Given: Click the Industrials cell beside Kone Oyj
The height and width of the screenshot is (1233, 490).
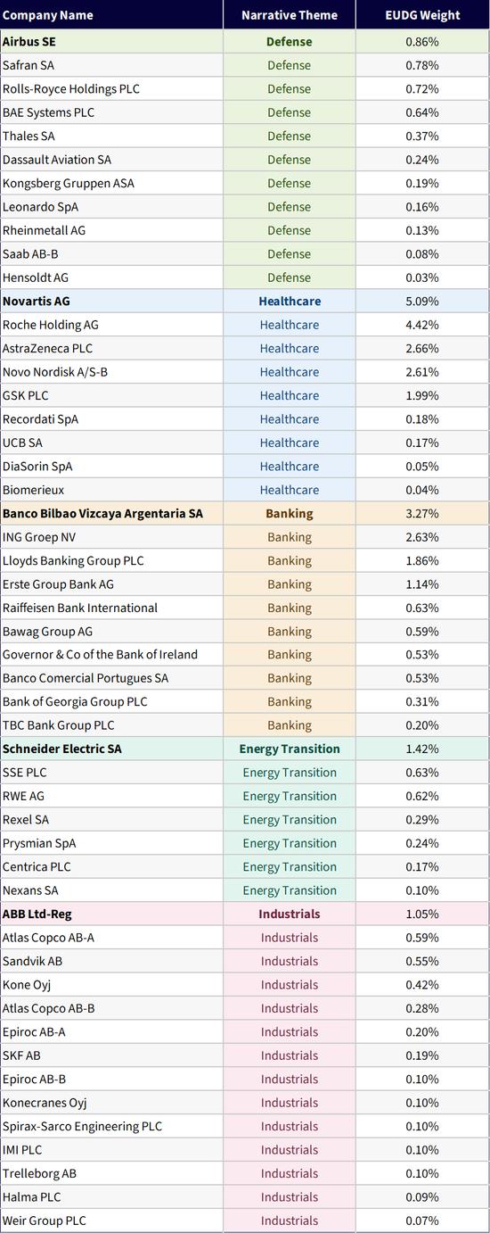Looking at the screenshot, I should click(290, 985).
